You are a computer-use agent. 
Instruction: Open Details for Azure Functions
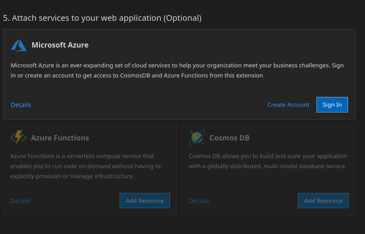tap(20, 201)
